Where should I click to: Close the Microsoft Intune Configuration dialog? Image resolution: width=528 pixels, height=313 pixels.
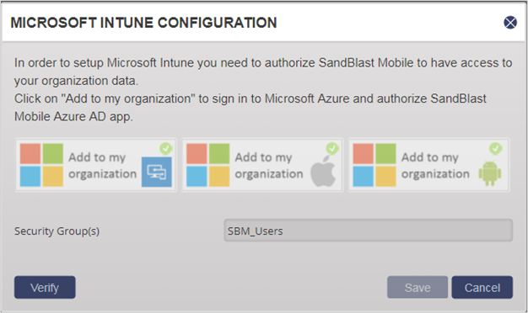[510, 23]
